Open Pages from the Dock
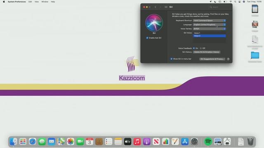 [175, 141]
